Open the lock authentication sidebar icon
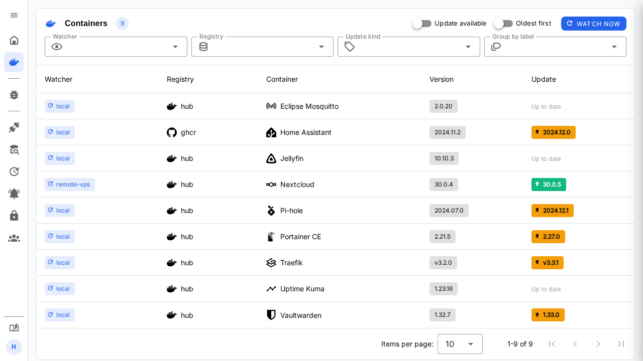Viewport: 643px width, 361px height. [x=14, y=216]
